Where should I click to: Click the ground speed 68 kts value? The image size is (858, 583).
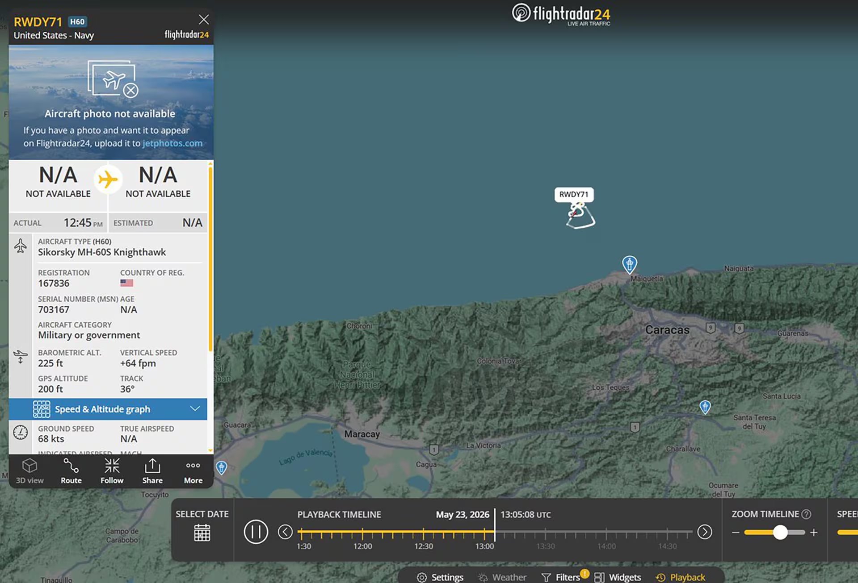pyautogui.click(x=51, y=439)
